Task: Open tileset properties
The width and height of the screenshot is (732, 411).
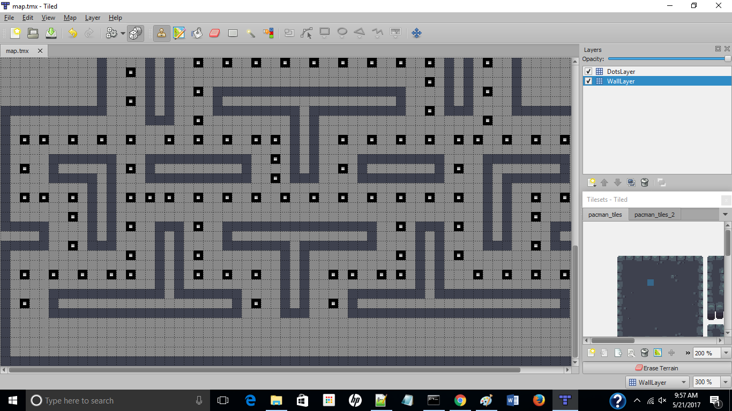Action: tap(631, 353)
